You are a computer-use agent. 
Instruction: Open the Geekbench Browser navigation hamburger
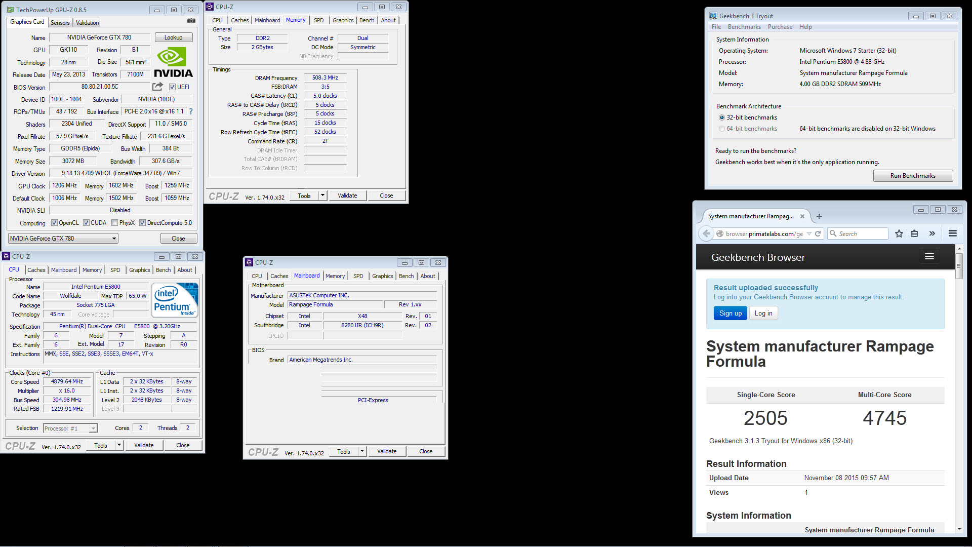[x=929, y=257]
